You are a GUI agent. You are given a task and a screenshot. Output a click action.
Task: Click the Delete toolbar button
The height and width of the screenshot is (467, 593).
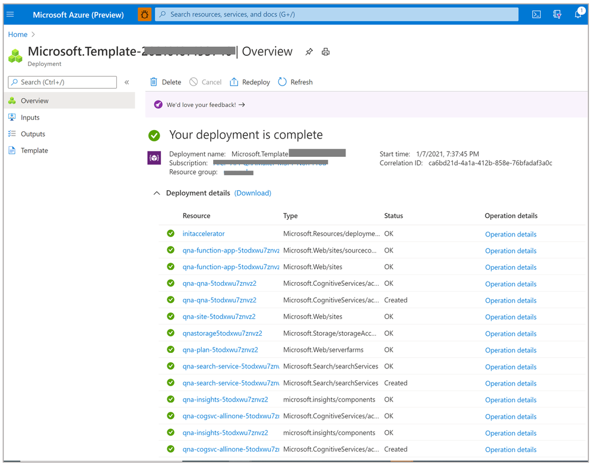tap(166, 82)
